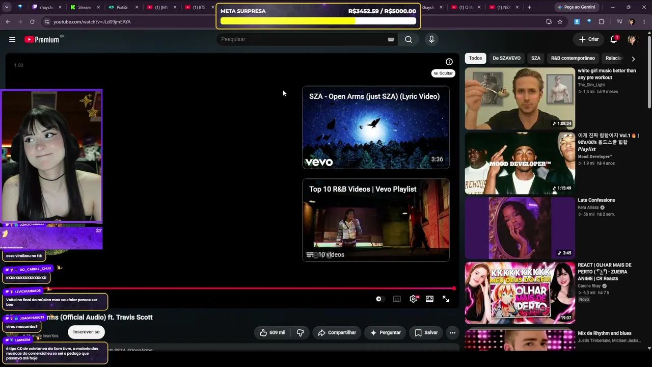This screenshot has width=652, height=367.
Task: Open Mix de Rhythm and blues title
Action: (x=605, y=333)
